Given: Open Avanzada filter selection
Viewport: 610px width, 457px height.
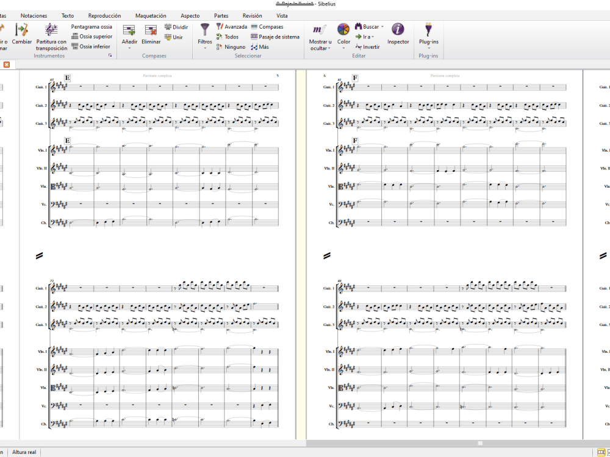Looking at the screenshot, I should [231, 27].
